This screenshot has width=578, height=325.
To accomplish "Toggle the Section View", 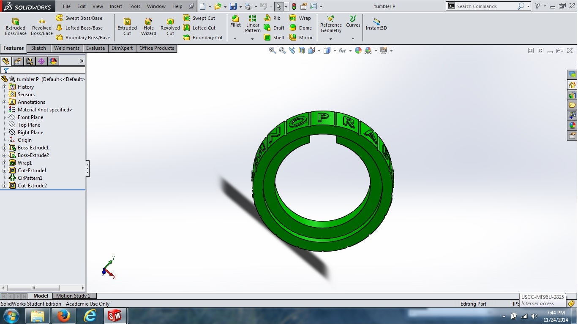I will 302,50.
